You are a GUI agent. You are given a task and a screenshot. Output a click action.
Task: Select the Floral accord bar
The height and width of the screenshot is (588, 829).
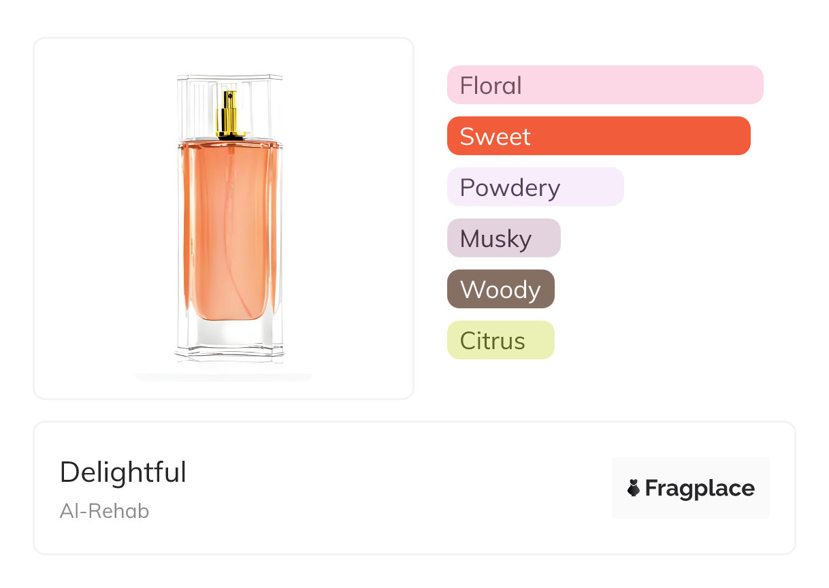click(605, 85)
